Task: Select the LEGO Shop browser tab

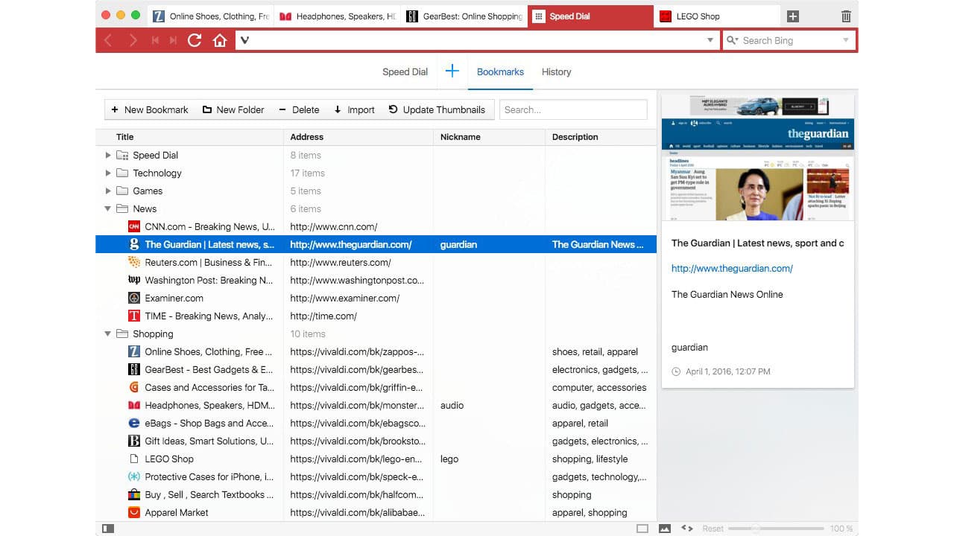Action: [715, 15]
